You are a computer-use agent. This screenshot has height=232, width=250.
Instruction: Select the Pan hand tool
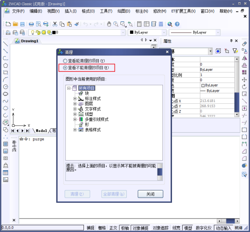tap(109, 24)
